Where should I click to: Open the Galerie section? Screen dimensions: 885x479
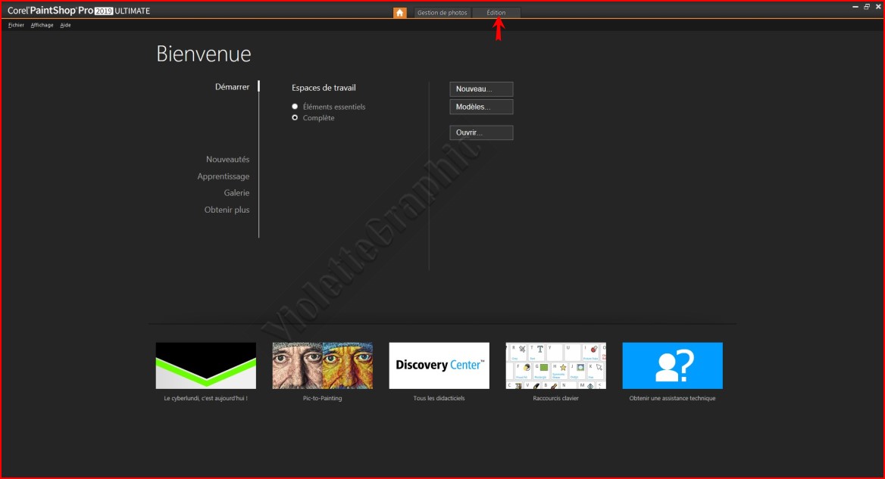click(x=236, y=193)
